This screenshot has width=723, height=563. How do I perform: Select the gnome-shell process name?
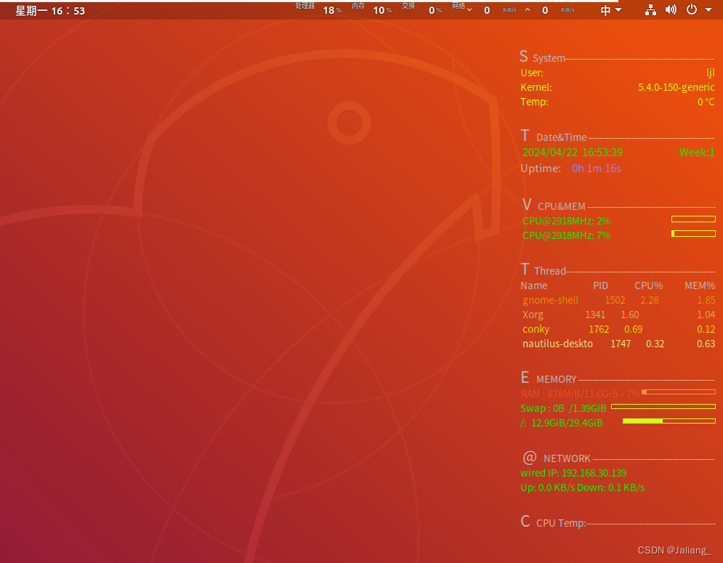coord(550,300)
